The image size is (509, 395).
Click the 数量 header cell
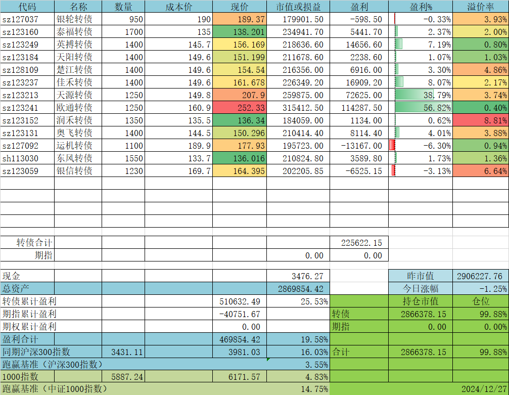click(123, 7)
